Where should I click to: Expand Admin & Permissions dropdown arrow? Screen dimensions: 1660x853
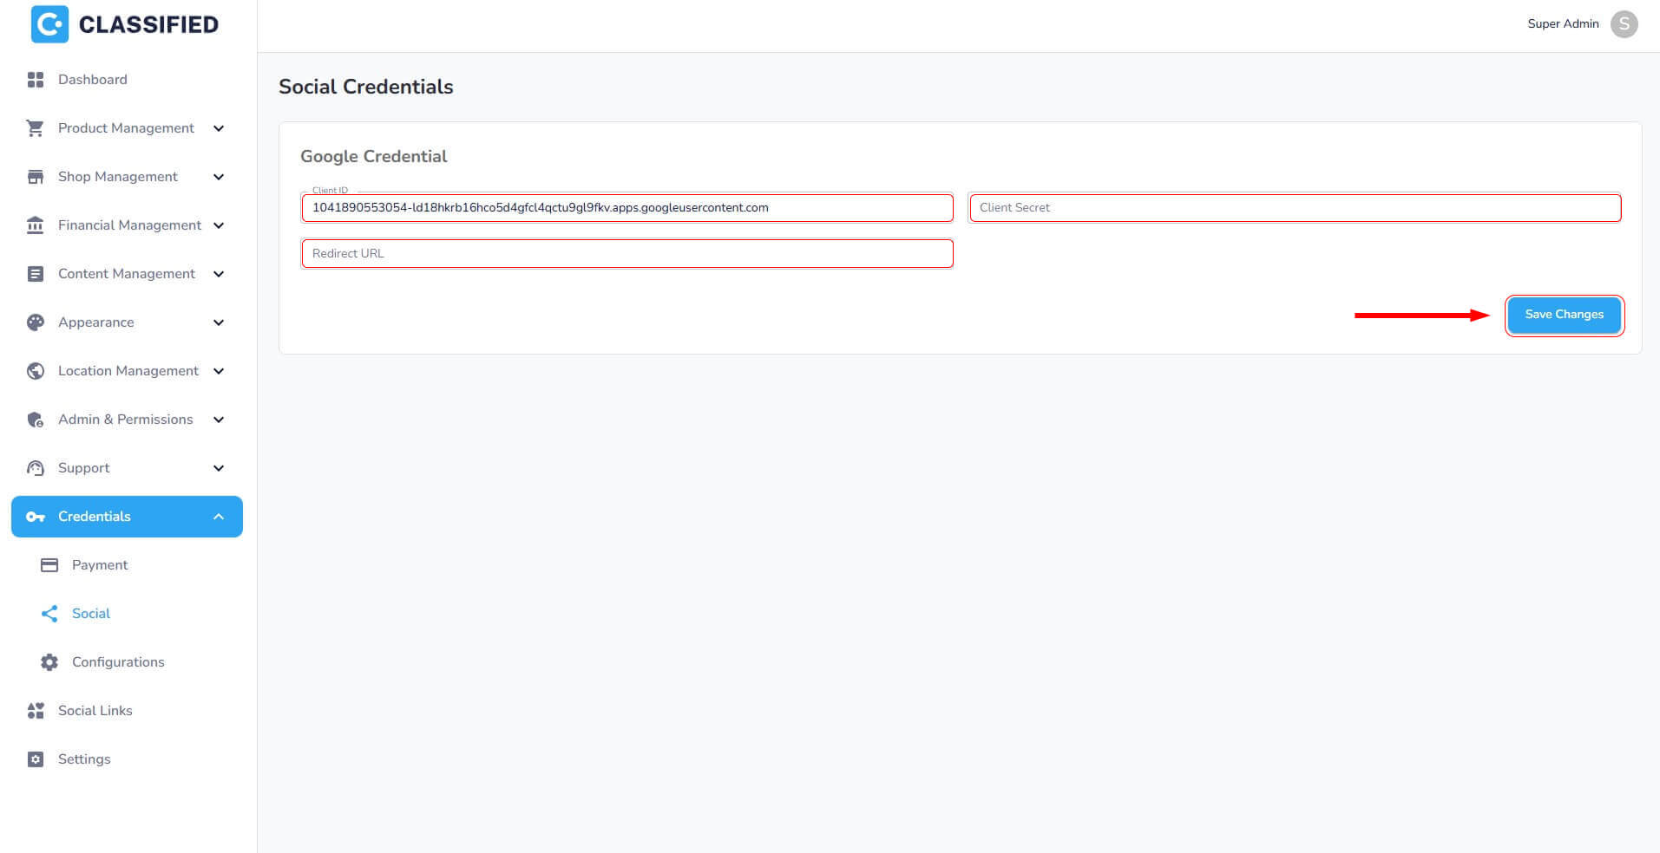click(x=219, y=420)
